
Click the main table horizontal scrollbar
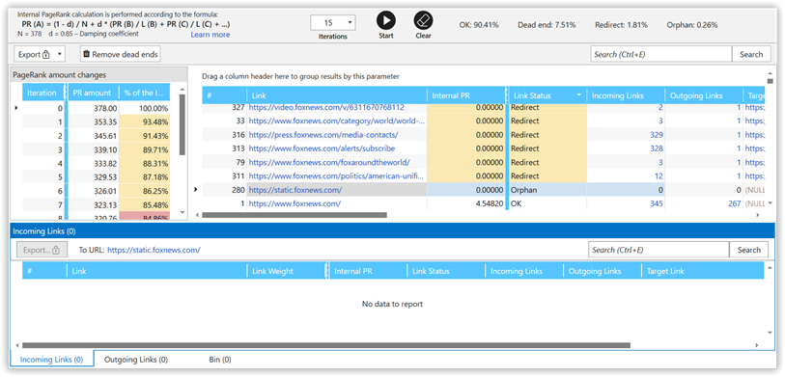pos(294,215)
